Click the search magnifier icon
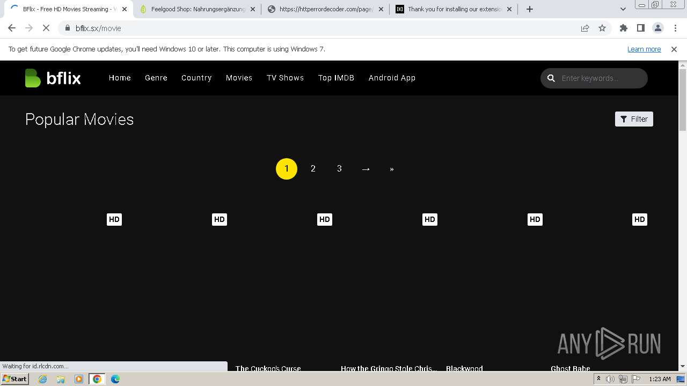This screenshot has width=687, height=386. (551, 78)
